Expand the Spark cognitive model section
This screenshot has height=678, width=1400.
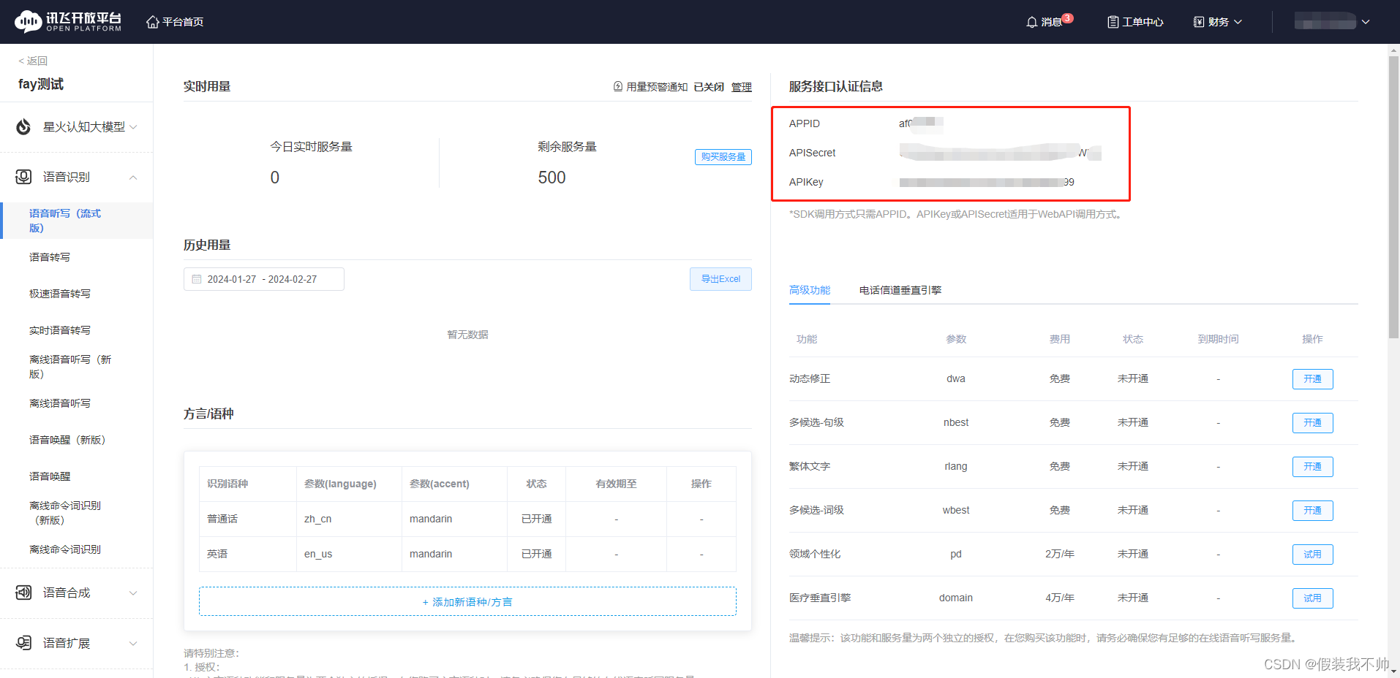133,127
